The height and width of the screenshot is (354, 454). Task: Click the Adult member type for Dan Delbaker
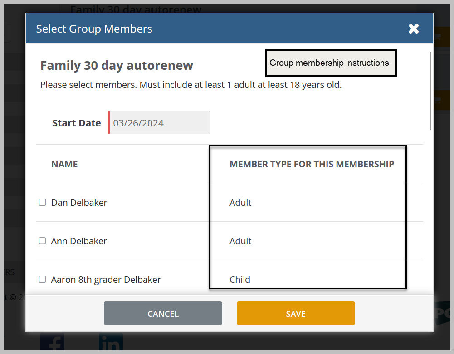point(240,203)
